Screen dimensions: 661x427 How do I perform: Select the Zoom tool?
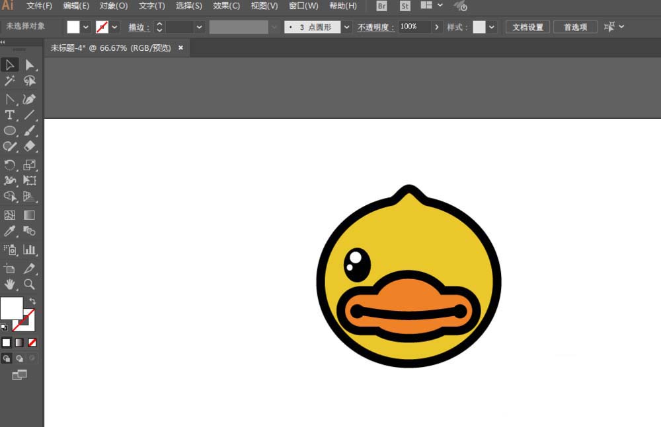pyautogui.click(x=29, y=284)
